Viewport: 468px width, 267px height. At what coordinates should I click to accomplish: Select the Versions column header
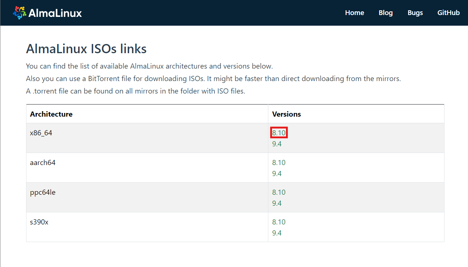coord(286,114)
